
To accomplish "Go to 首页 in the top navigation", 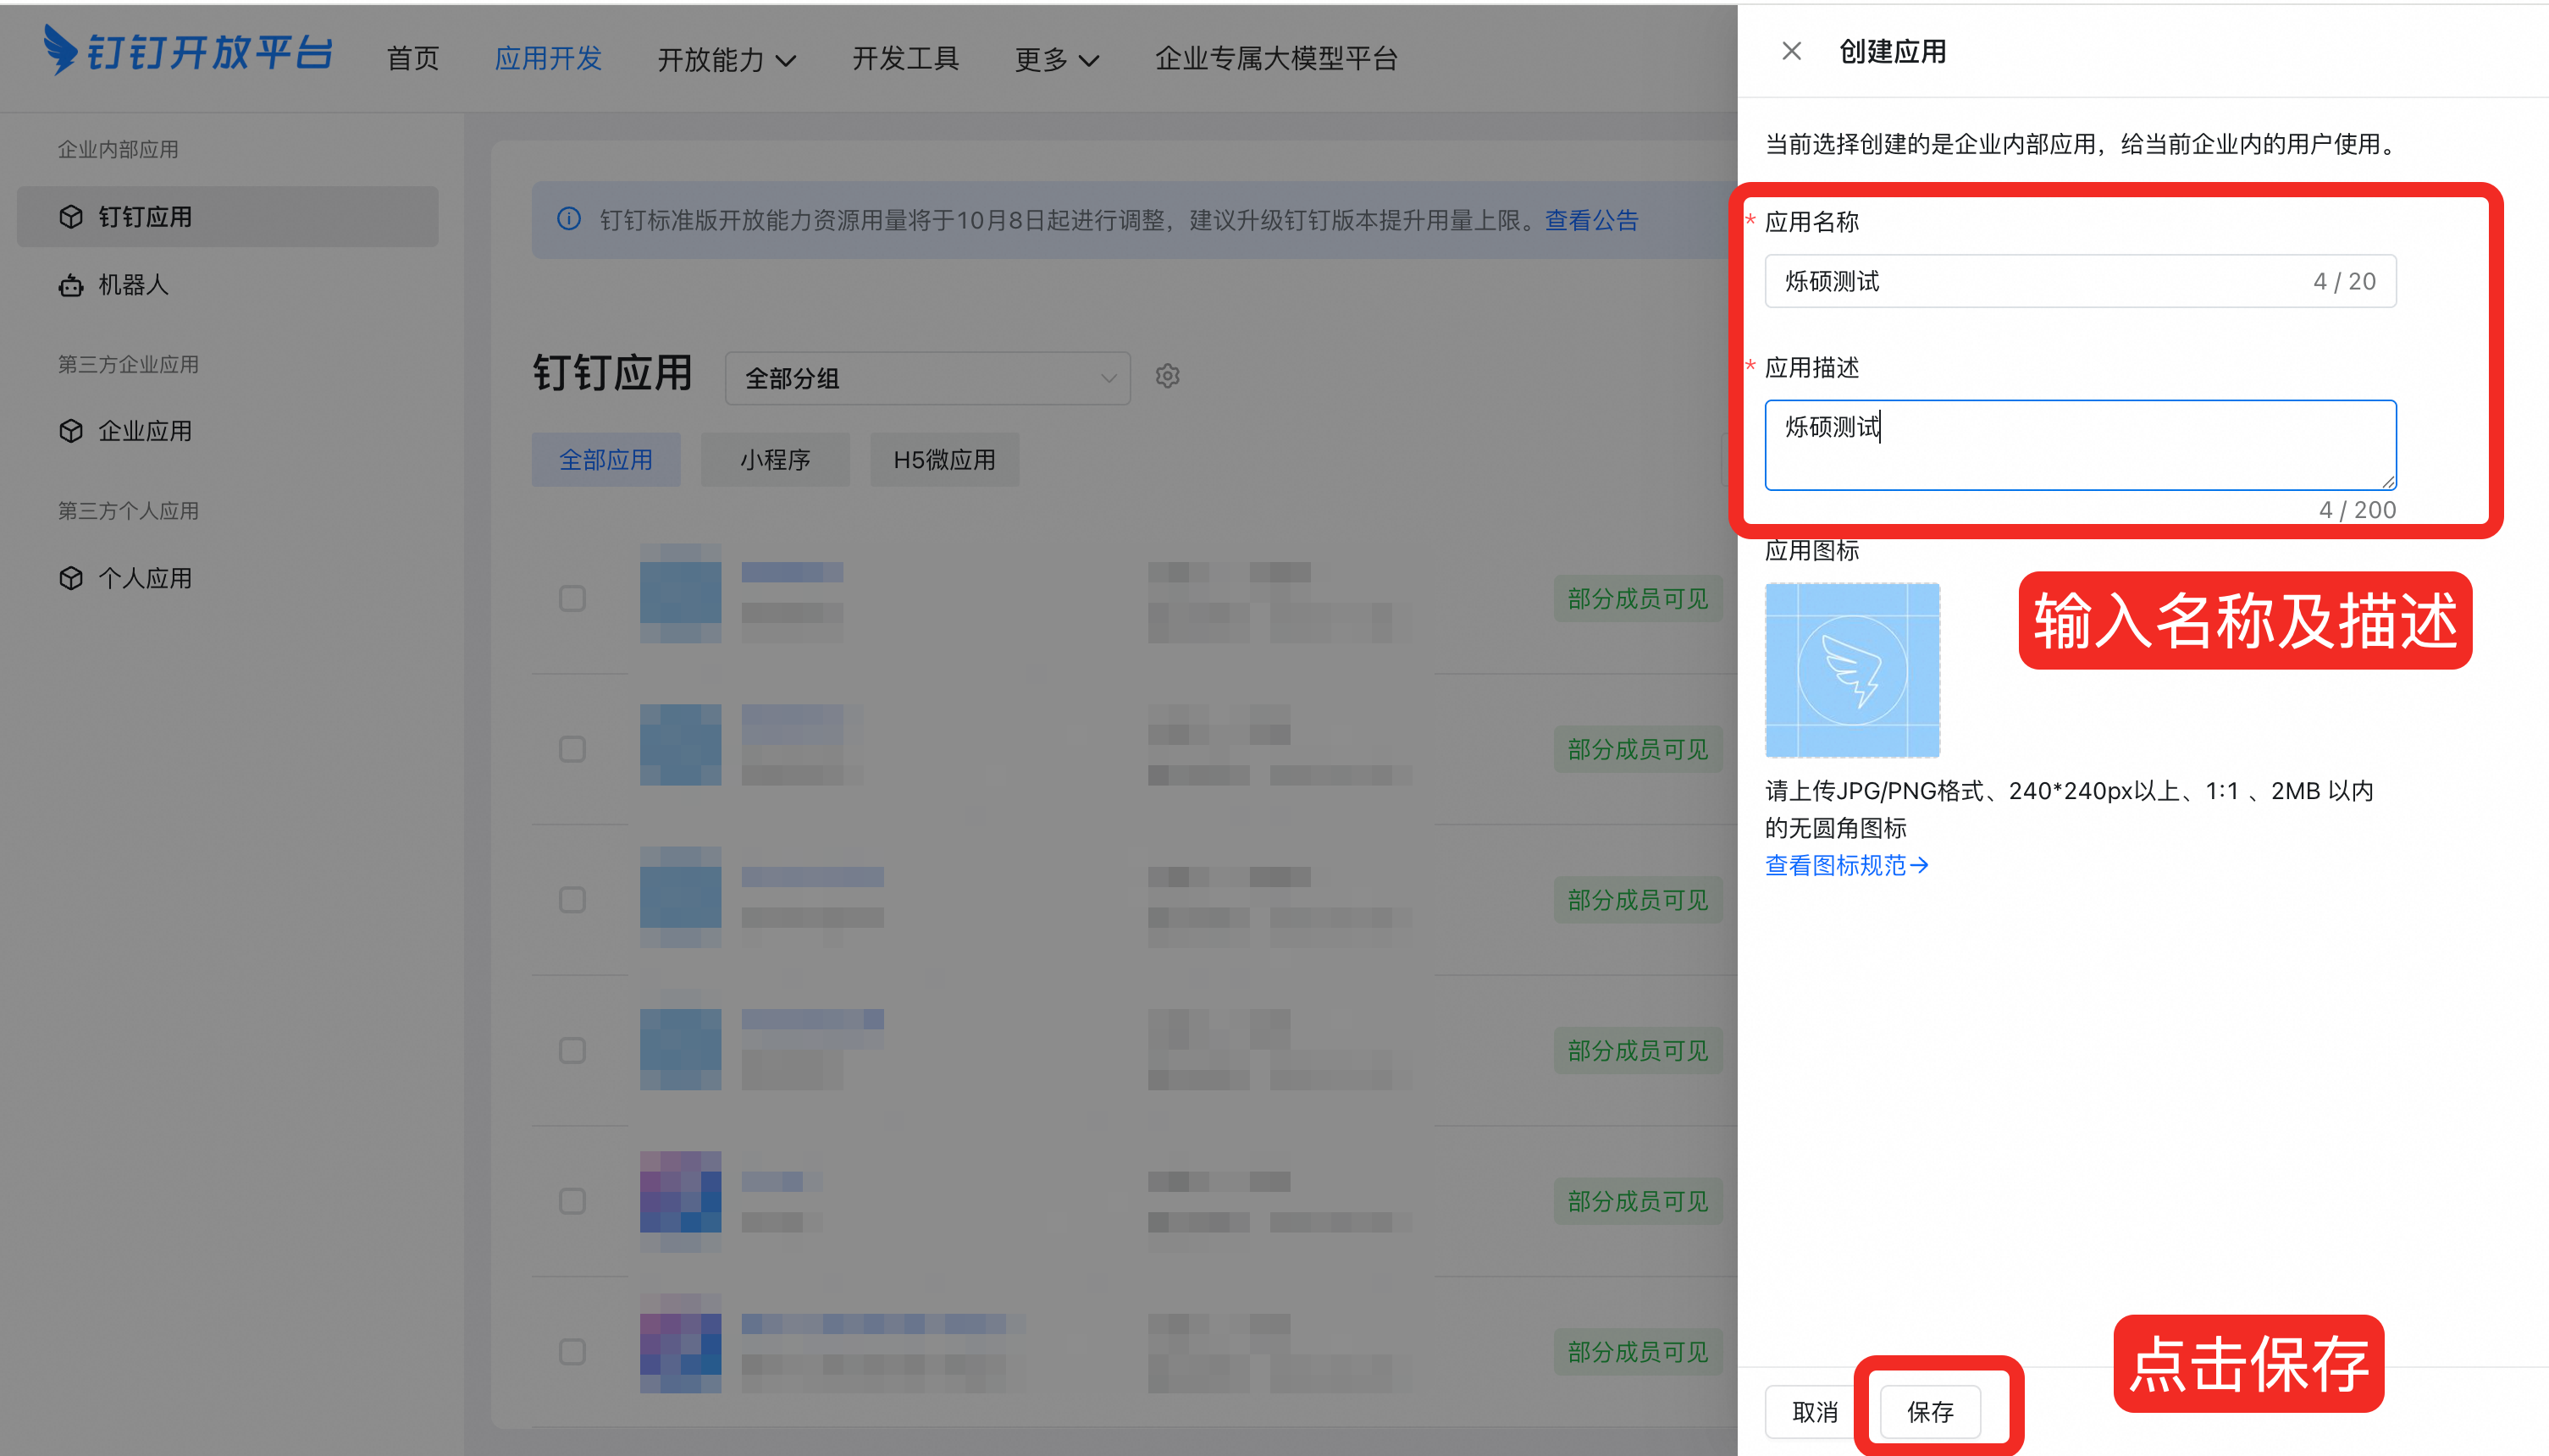I will [x=413, y=58].
